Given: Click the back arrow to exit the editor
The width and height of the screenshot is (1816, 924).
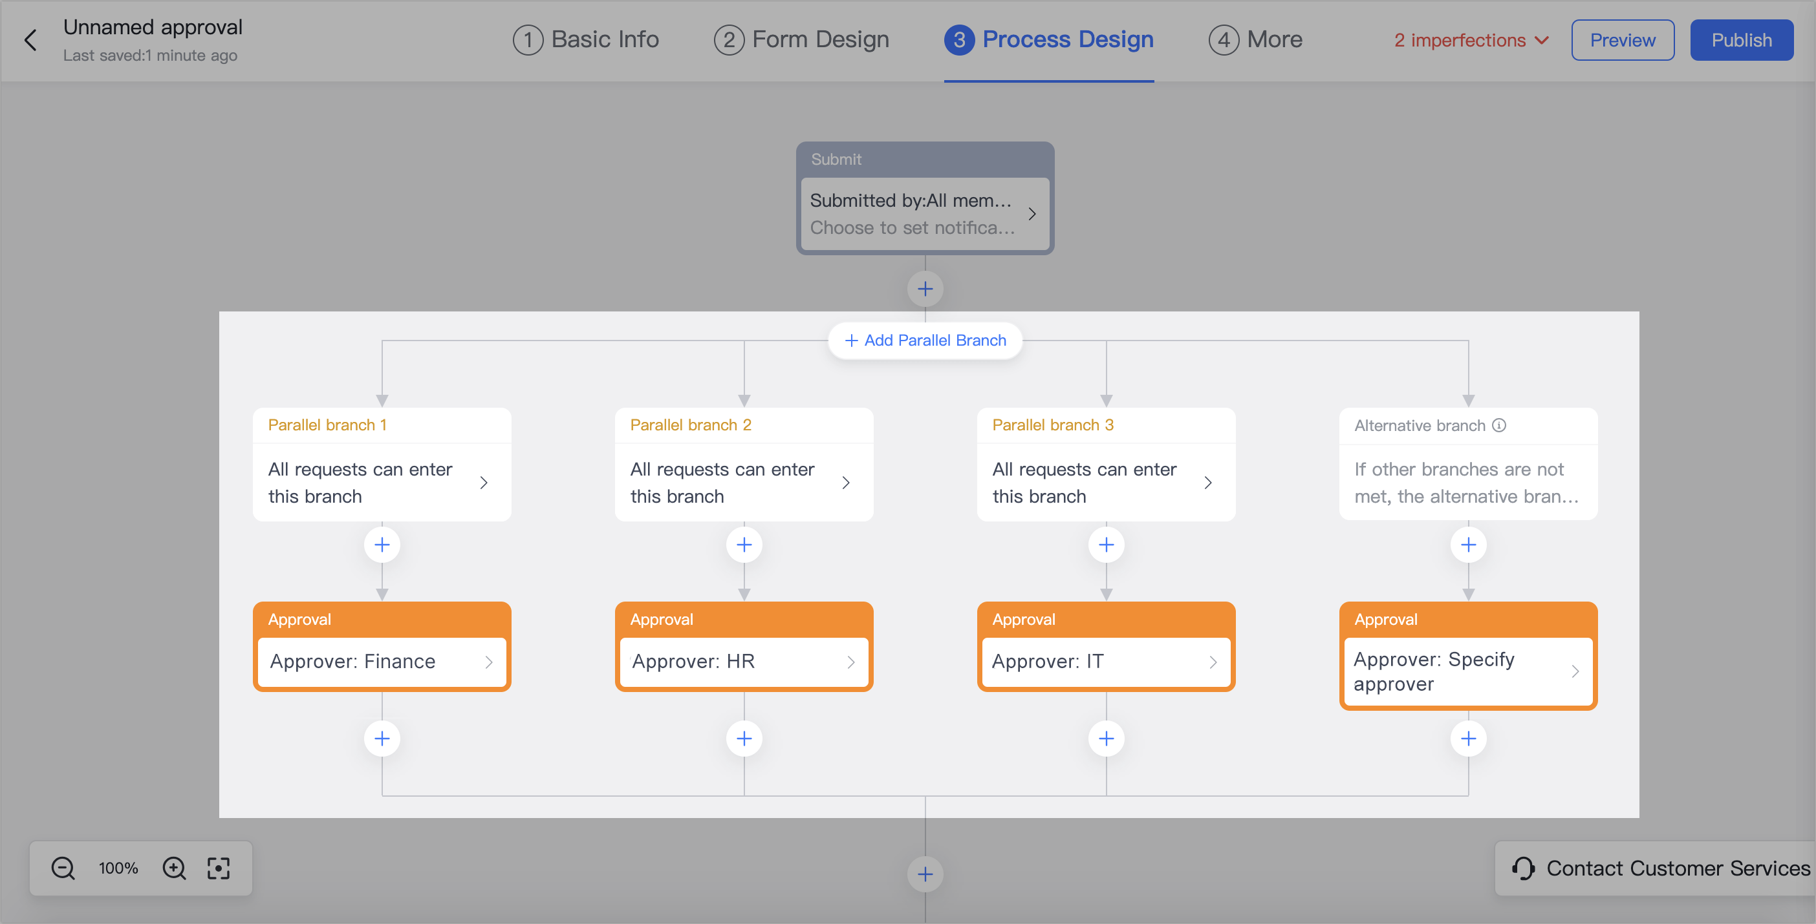Looking at the screenshot, I should click(31, 40).
